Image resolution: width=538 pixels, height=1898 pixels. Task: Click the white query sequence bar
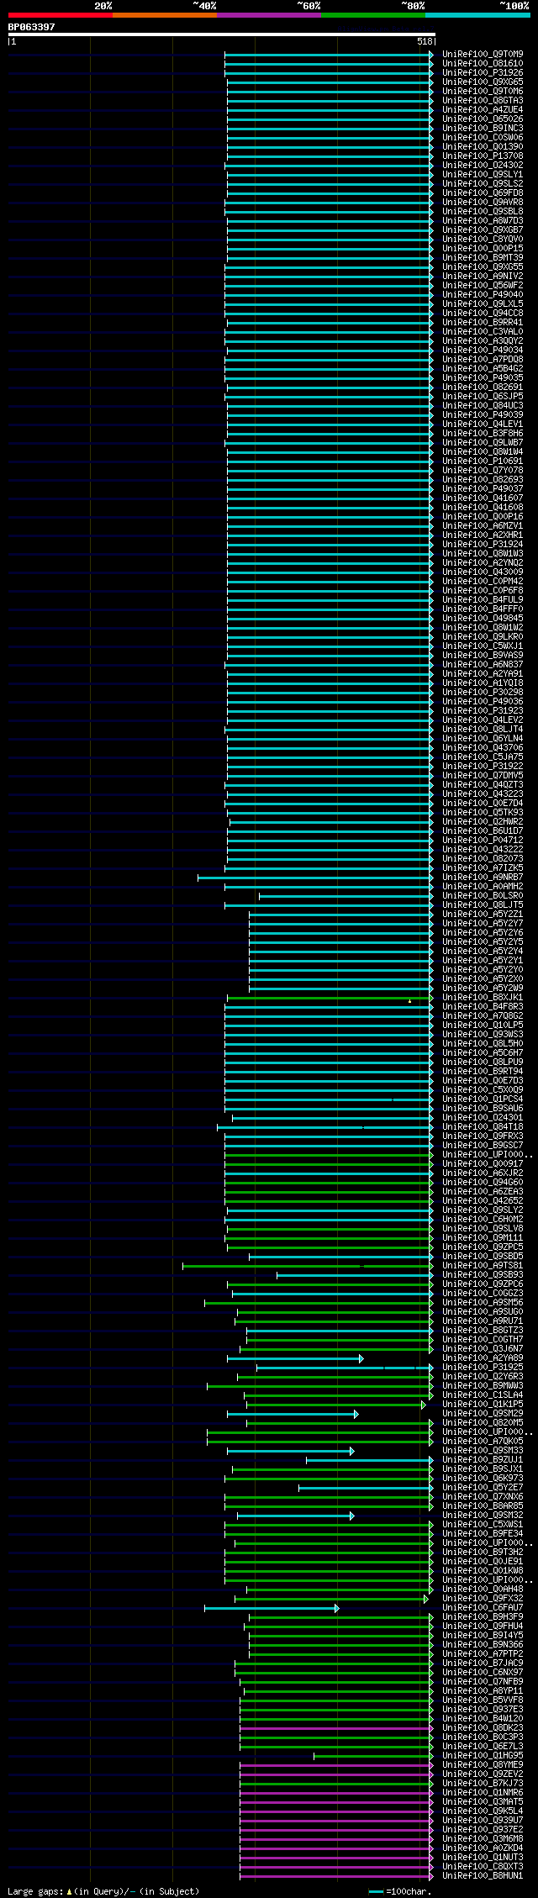[221, 34]
